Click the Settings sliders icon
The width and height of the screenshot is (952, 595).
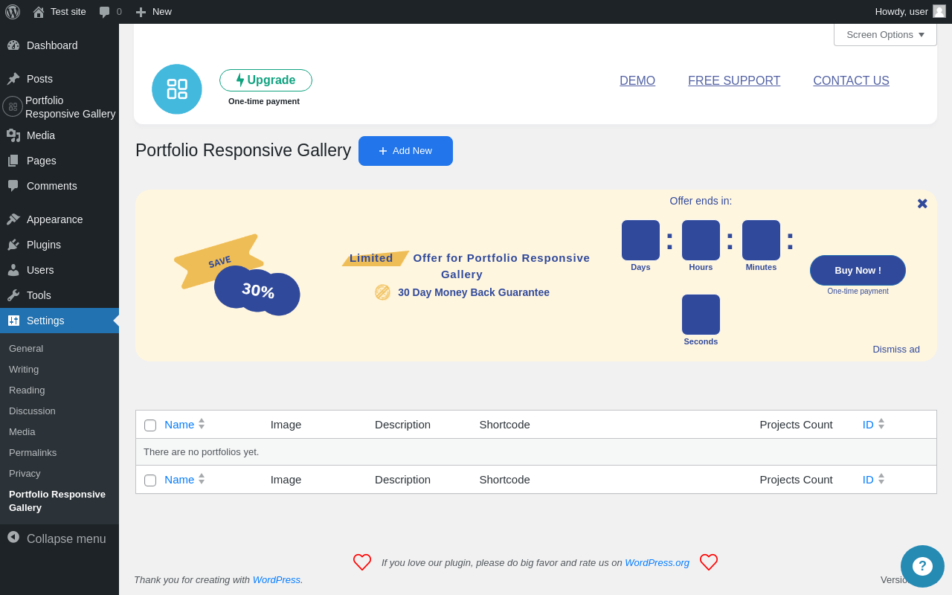click(13, 321)
